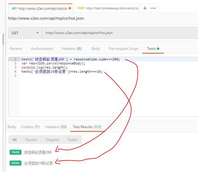198x172 pixels.
Task: Click the request URL input field
Action: click(120, 33)
